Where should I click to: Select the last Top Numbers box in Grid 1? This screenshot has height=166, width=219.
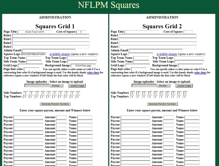[78, 97]
